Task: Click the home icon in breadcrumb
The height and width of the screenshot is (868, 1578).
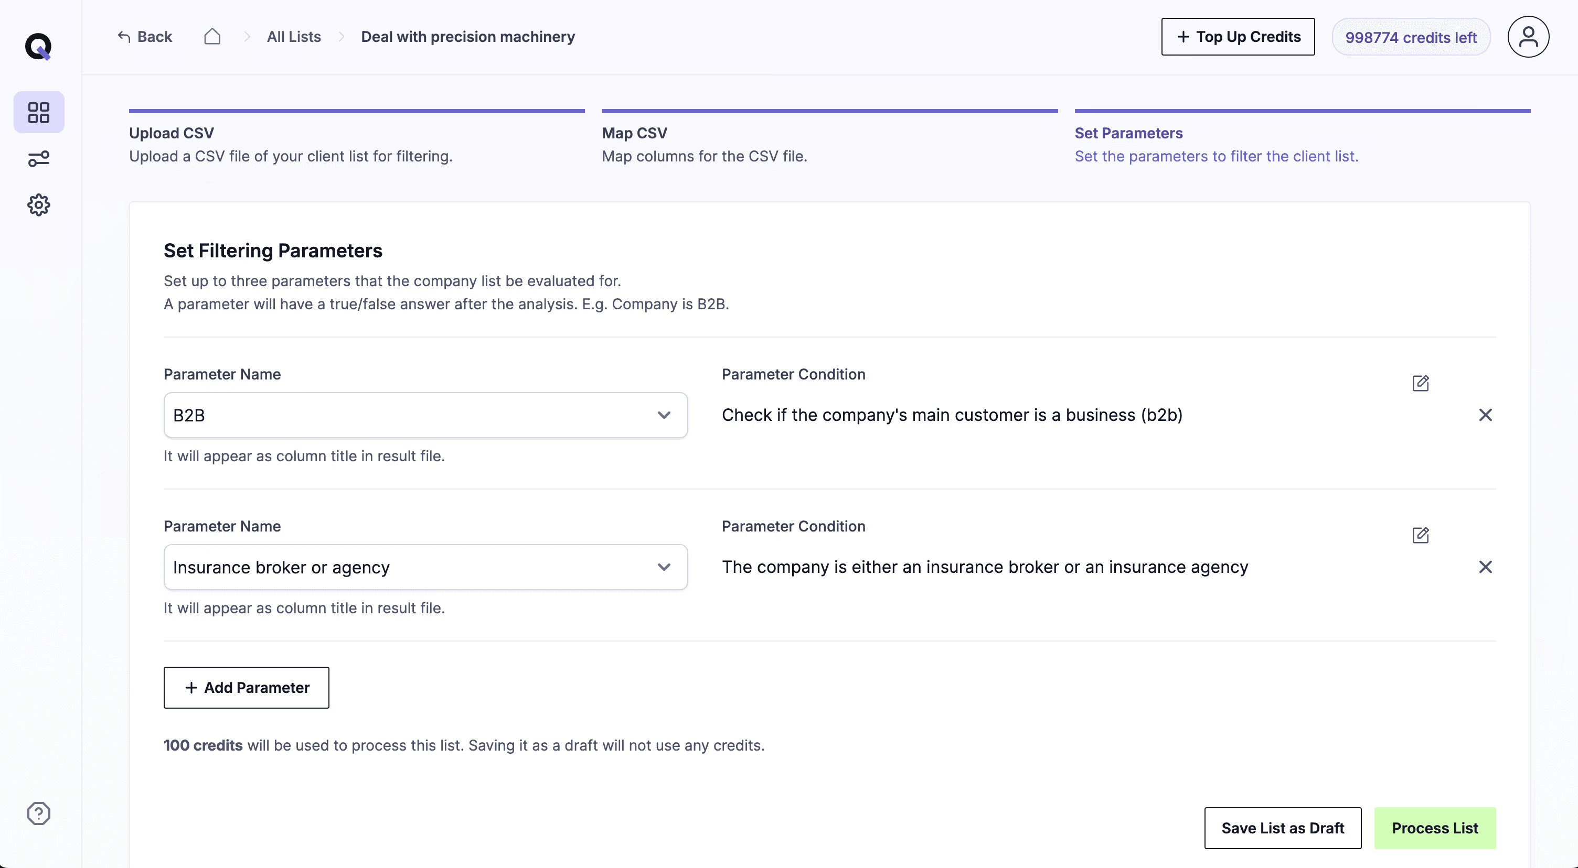Action: pos(212,37)
